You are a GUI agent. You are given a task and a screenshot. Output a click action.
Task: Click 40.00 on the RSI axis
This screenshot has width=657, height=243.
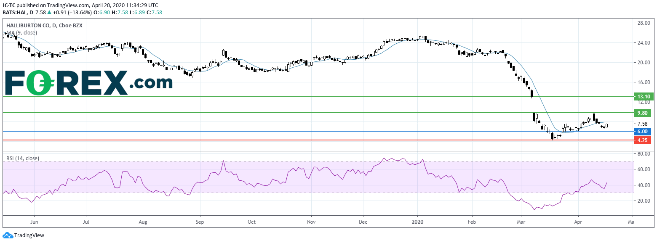pos(644,185)
